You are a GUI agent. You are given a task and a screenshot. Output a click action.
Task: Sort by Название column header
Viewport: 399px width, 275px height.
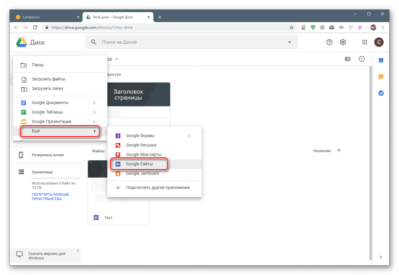pos(322,151)
